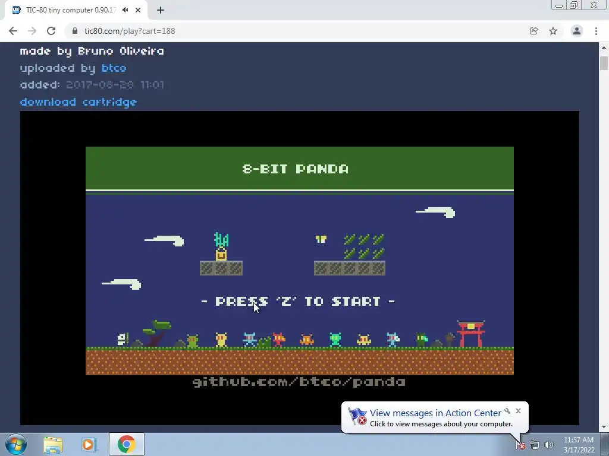Launch Windows Media Player from taskbar
Viewport: 609px width, 456px height.
point(89,444)
